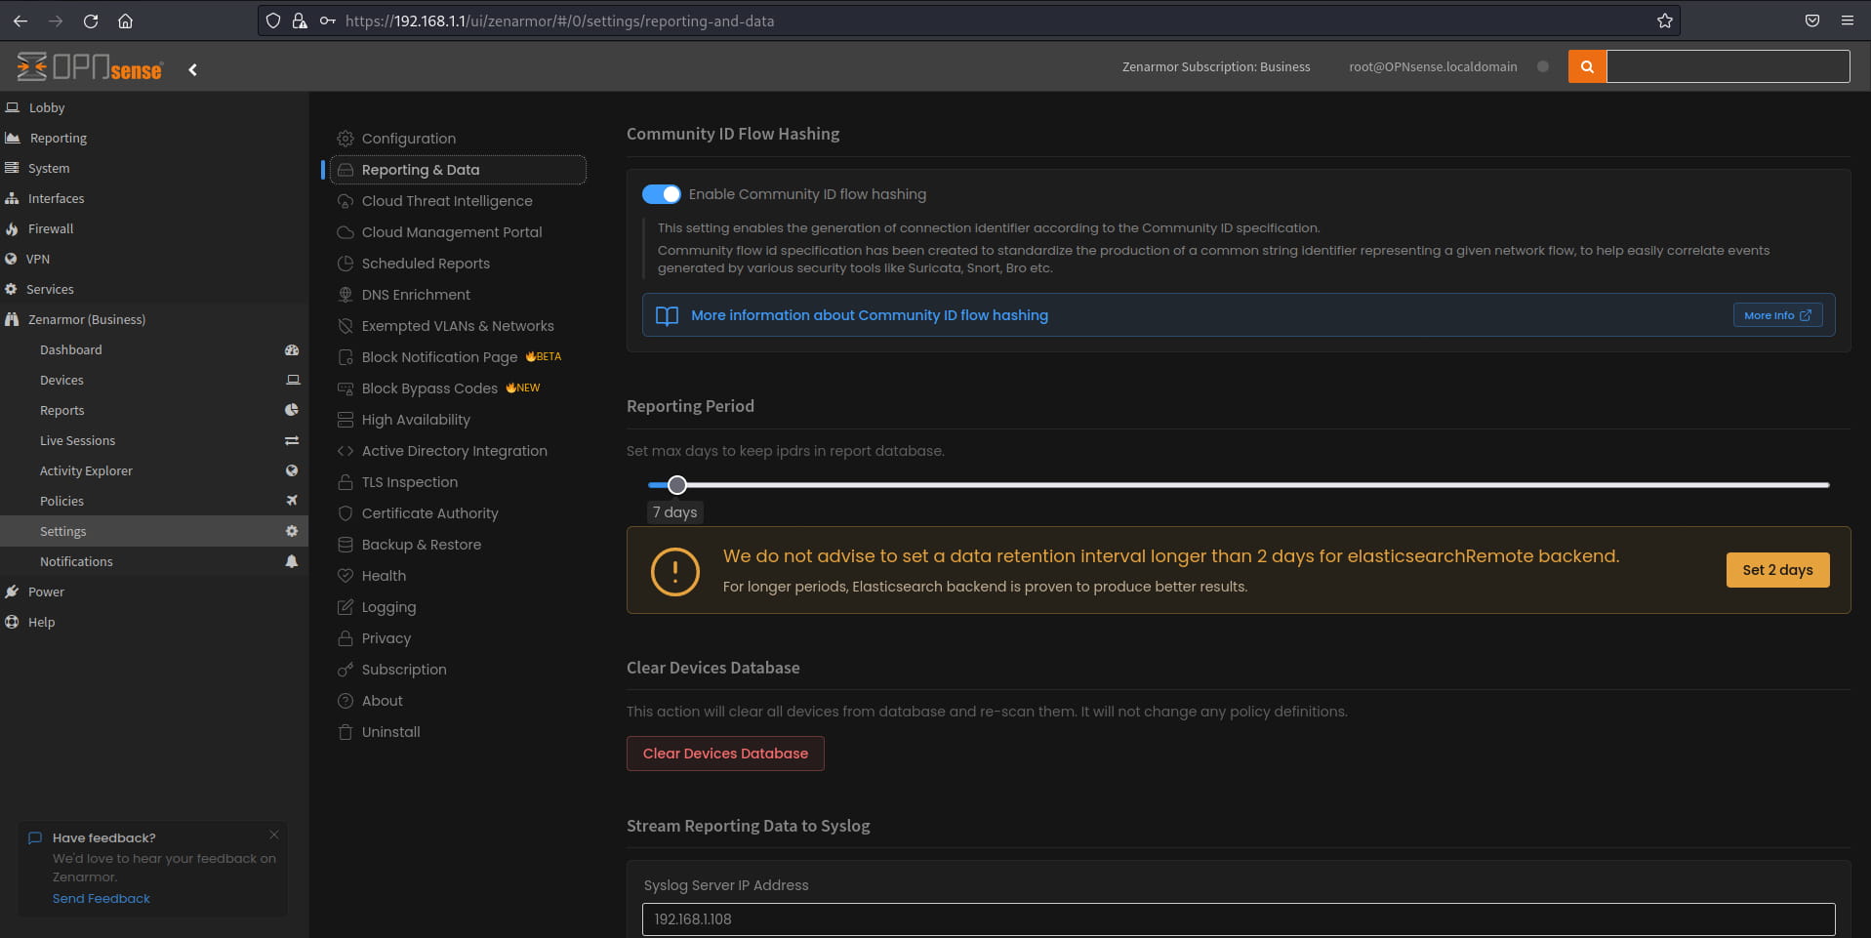Click the status indicator dot near username
The image size is (1871, 938).
pos(1543,66)
